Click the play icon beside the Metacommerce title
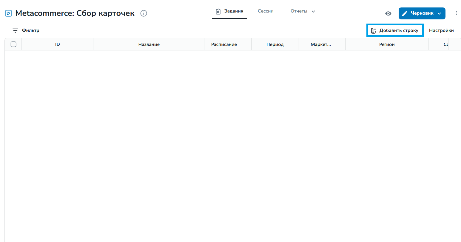This screenshot has height=242, width=461. pyautogui.click(x=9, y=13)
